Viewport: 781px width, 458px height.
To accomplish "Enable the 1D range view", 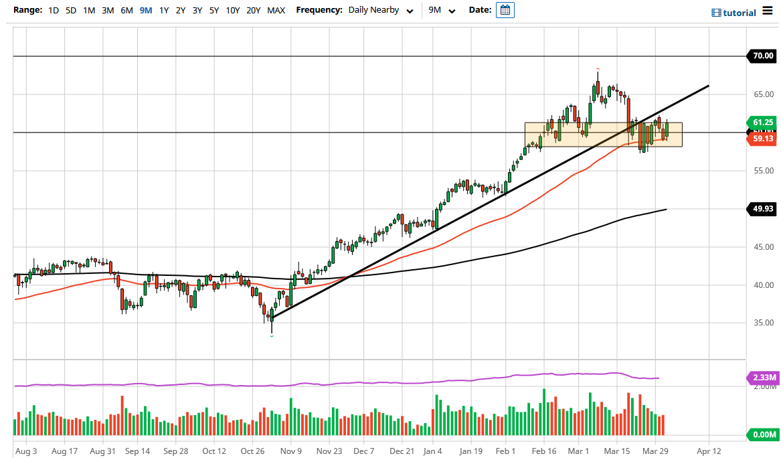I will click(x=53, y=10).
